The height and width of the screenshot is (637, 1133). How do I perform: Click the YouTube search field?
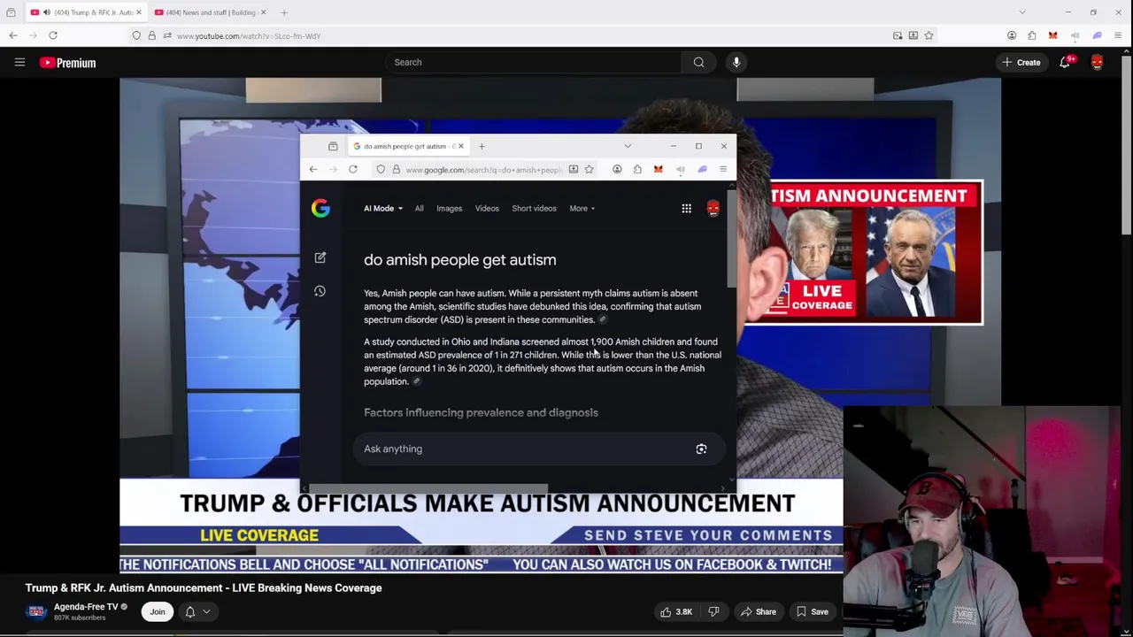[x=534, y=62]
